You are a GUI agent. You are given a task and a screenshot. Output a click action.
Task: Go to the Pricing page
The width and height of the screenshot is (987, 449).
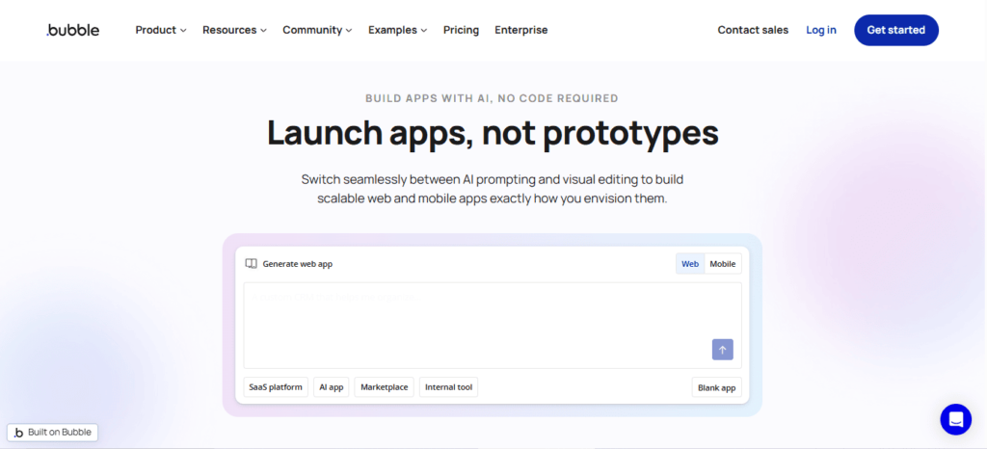click(461, 30)
